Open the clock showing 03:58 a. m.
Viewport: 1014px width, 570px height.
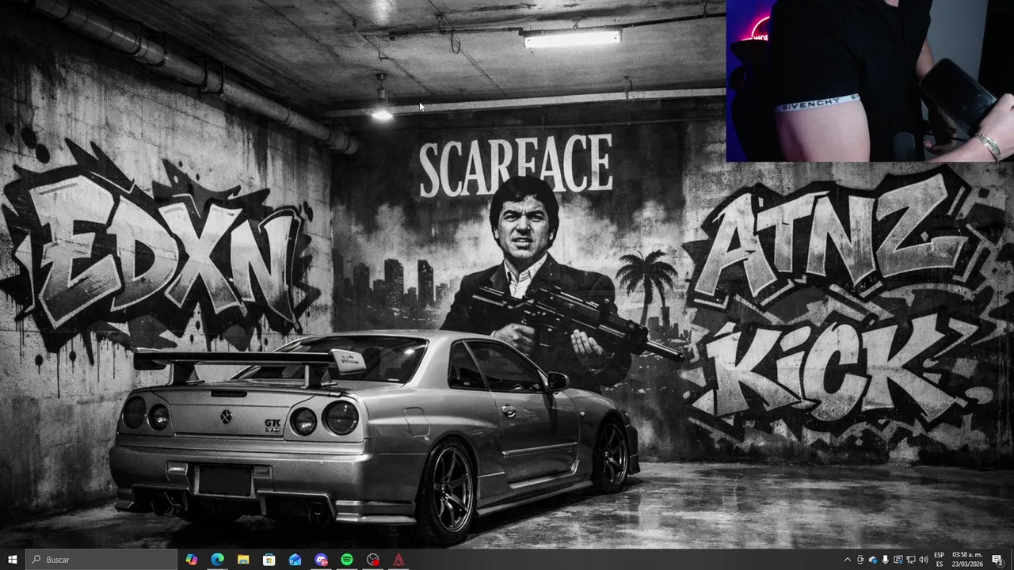click(967, 560)
